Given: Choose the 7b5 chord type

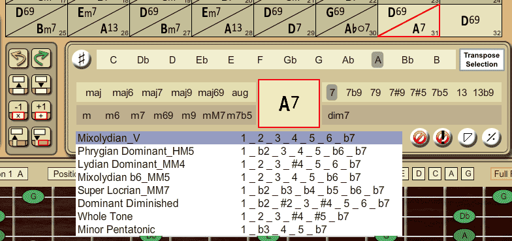Looking at the screenshot, I should click(x=440, y=93).
